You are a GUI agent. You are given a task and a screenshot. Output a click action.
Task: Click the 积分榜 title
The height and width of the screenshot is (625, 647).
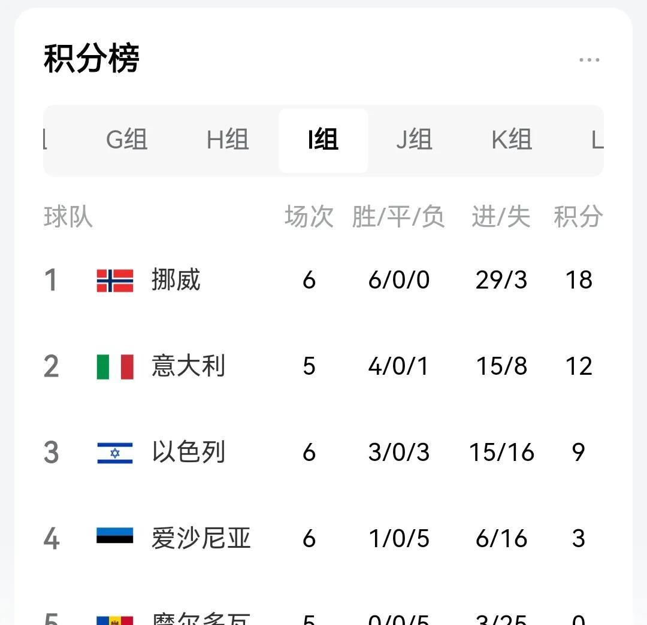pos(92,59)
